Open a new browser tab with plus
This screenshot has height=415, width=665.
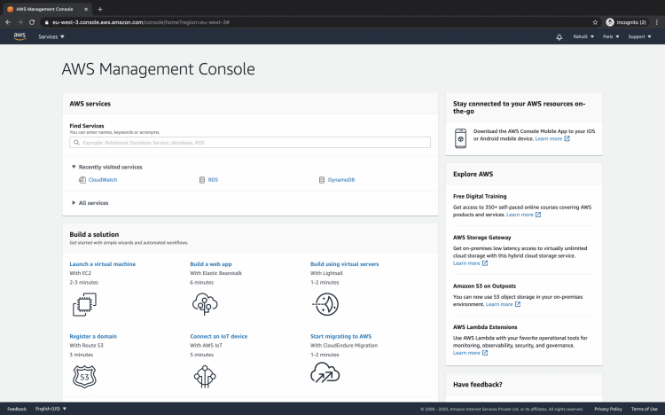(100, 9)
